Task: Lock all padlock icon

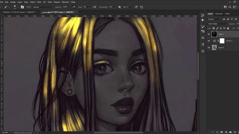Action: coord(228,28)
